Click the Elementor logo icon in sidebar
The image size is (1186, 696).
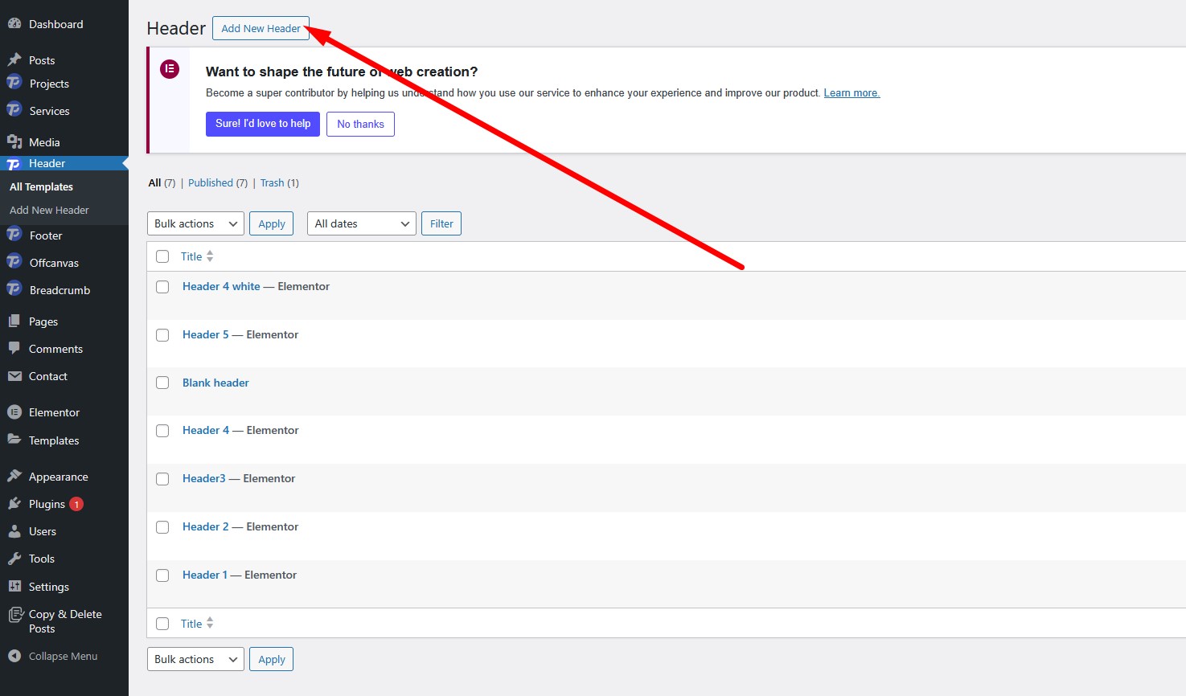click(14, 412)
